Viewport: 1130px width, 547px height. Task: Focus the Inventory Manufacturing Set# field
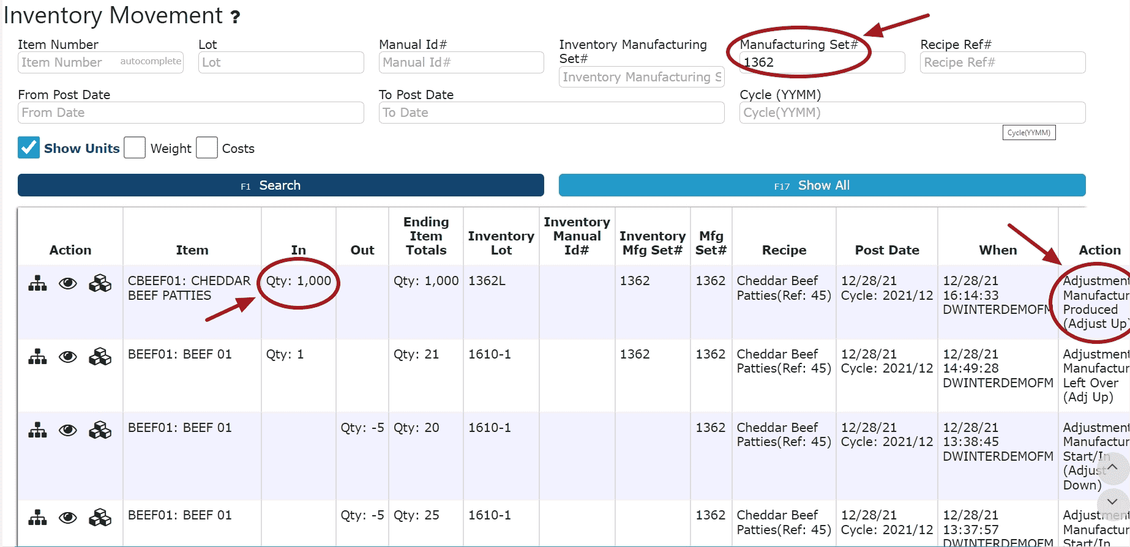coord(642,77)
